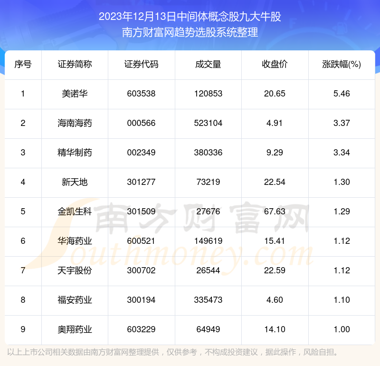Select the volume value 523104
The width and height of the screenshot is (380, 366).
208,123
